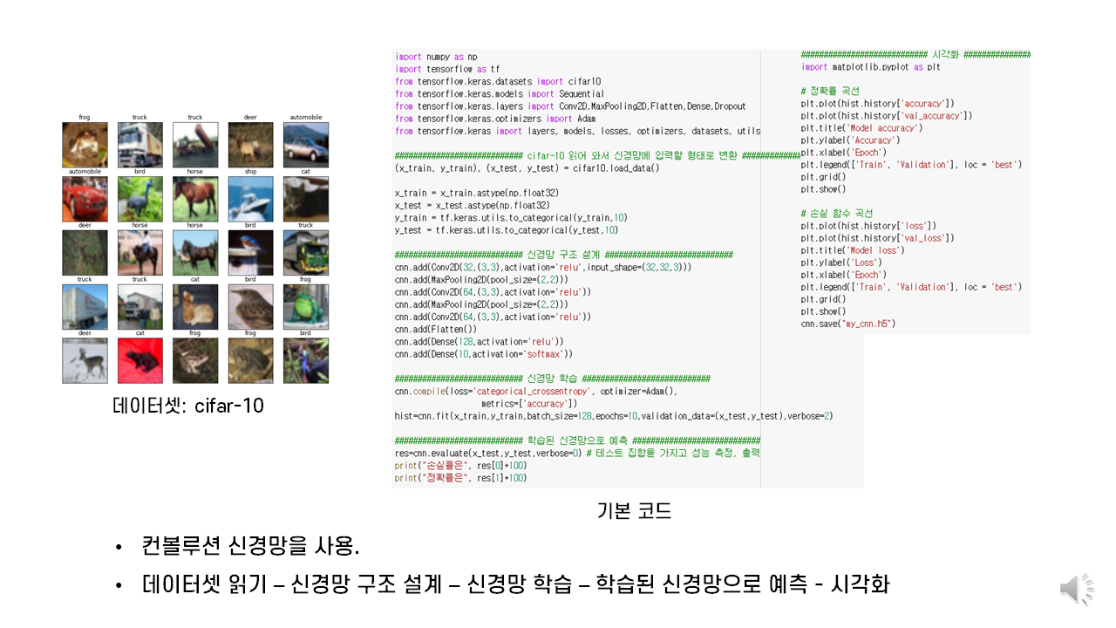Select the deer image bottom-left snow scene

click(x=83, y=361)
